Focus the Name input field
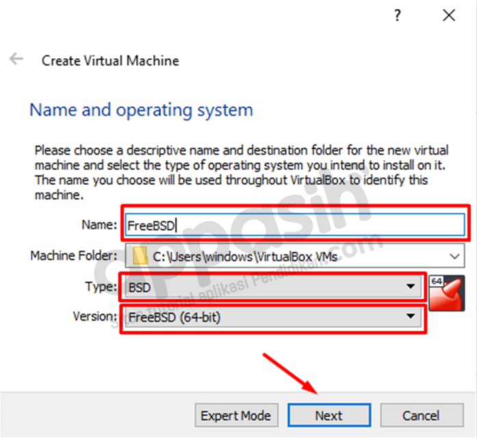Image resolution: width=477 pixels, height=447 pixels. (x=295, y=225)
